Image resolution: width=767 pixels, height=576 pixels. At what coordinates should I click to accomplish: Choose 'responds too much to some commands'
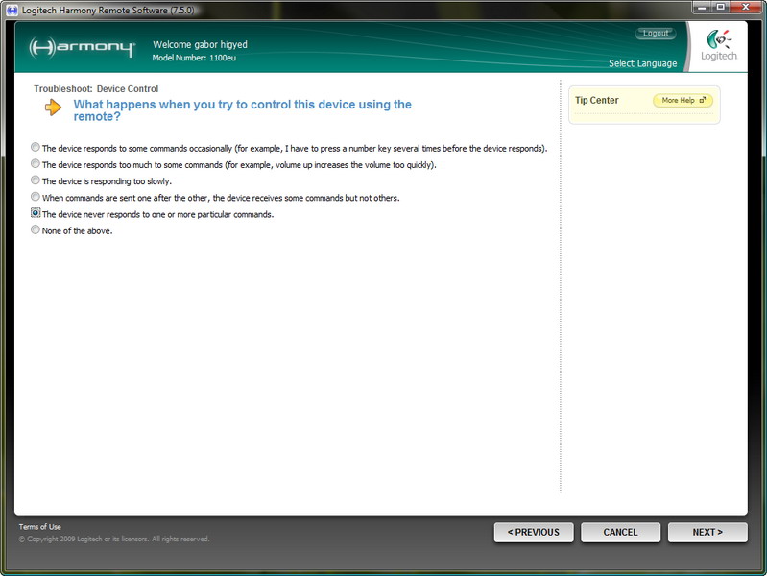coord(36,164)
